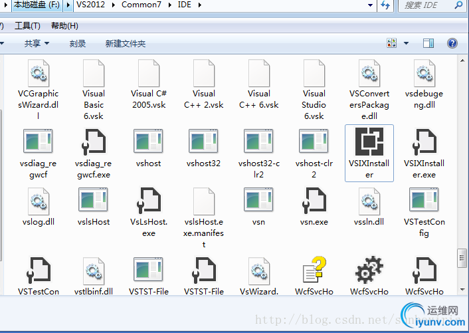The width and height of the screenshot is (469, 333).
Task: Select VsWizard. file with gear icon
Action: pos(259,276)
